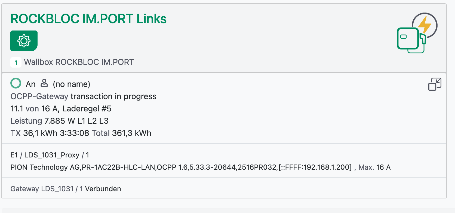Collapse the wallbox details panel icon
This screenshot has height=213, width=455.
[435, 84]
